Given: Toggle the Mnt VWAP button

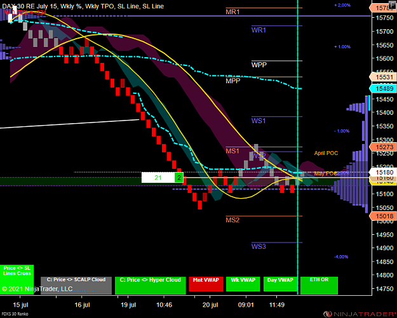Looking at the screenshot, I should pos(206,284).
